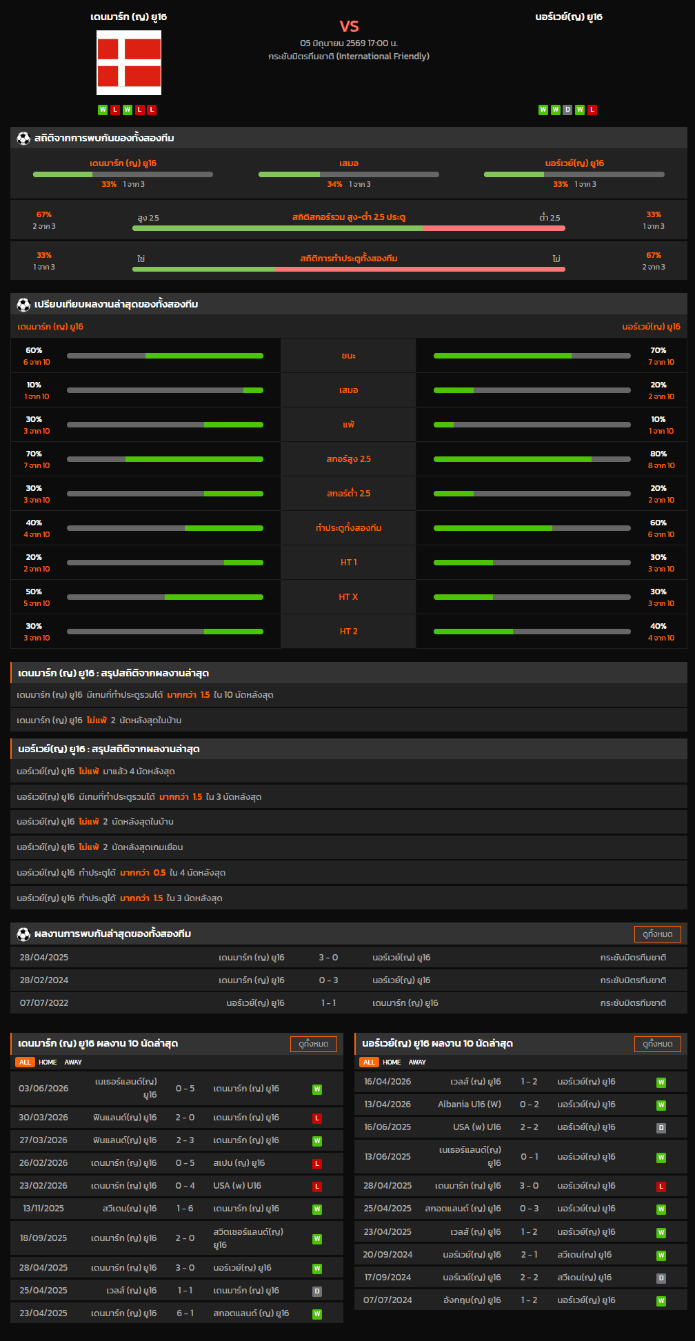The height and width of the screenshot is (1341, 695).
Task: Select HOME tab in Denmark last 10 matches
Action: pyautogui.click(x=48, y=1062)
